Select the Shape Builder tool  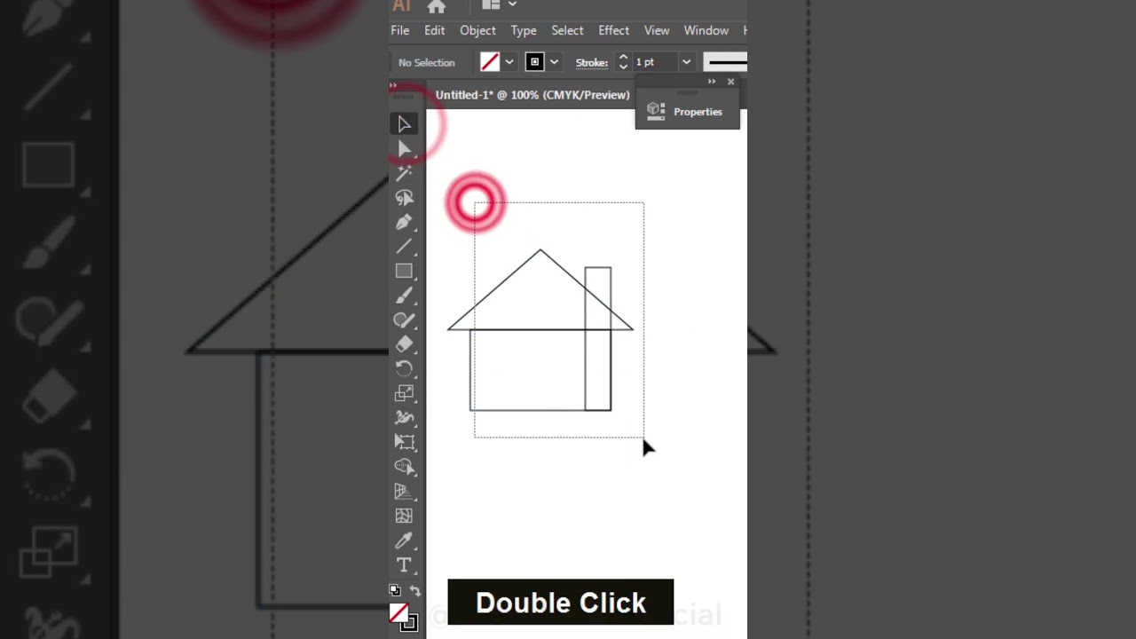tap(404, 466)
